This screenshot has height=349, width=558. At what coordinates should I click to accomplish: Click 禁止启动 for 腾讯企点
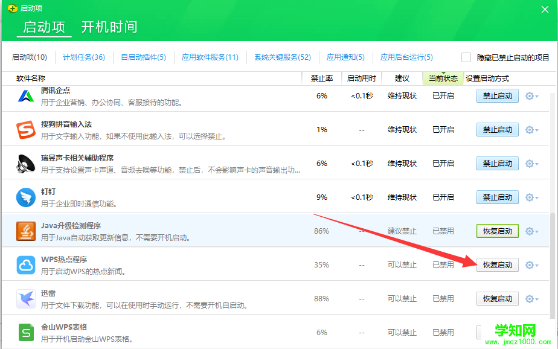point(498,96)
